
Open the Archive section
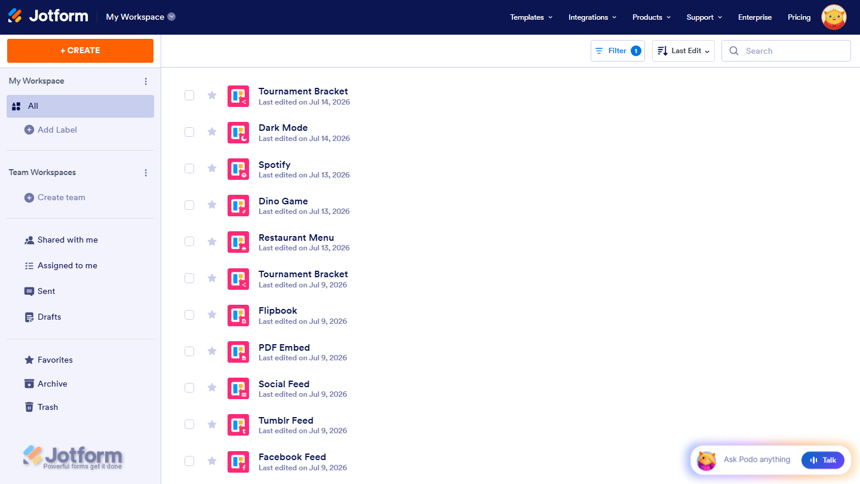(x=45, y=384)
